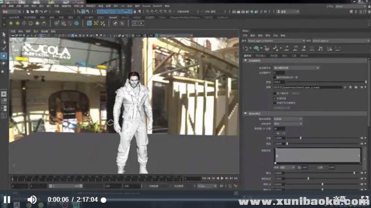Open the Arnold RenderView shelf icon

[x=135, y=23]
